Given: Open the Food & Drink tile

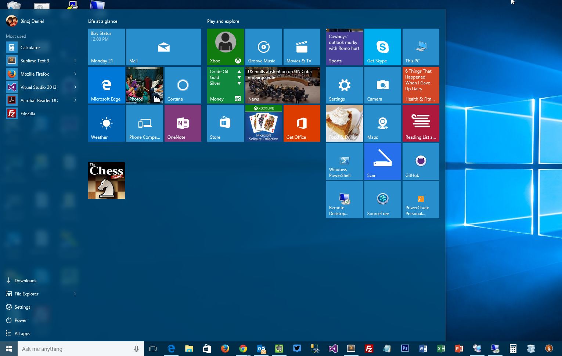Looking at the screenshot, I should pos(345,123).
